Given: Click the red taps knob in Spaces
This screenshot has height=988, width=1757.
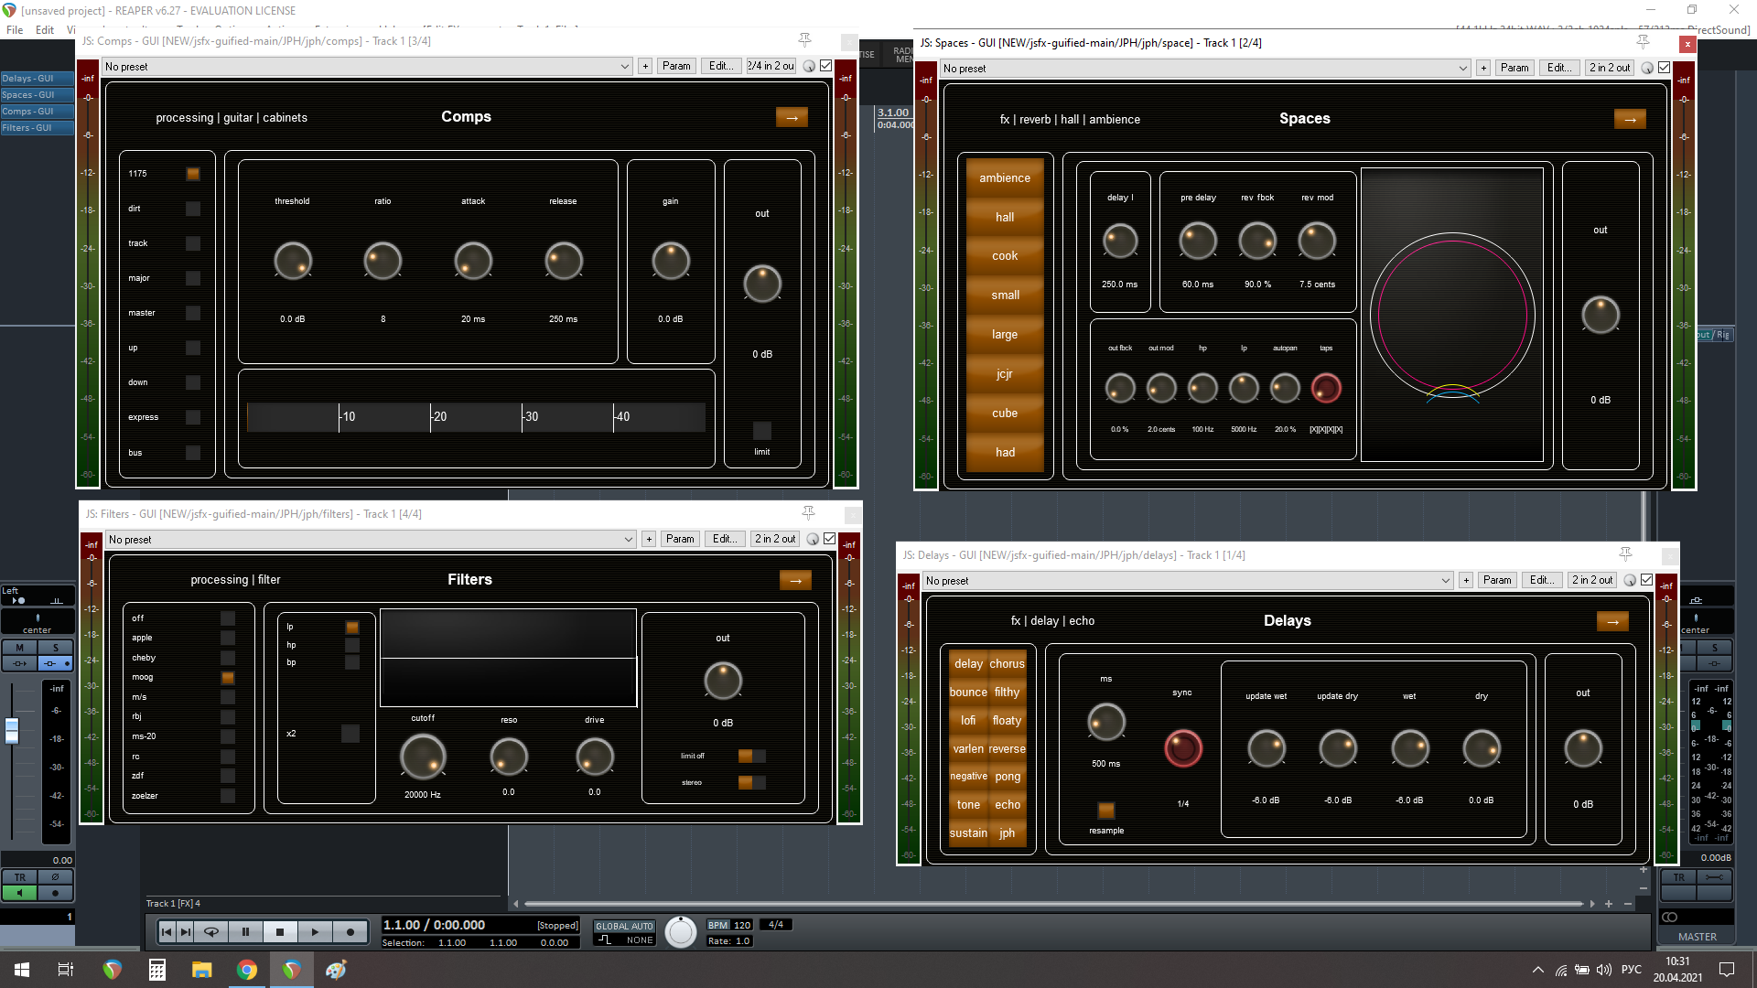Looking at the screenshot, I should [x=1326, y=388].
